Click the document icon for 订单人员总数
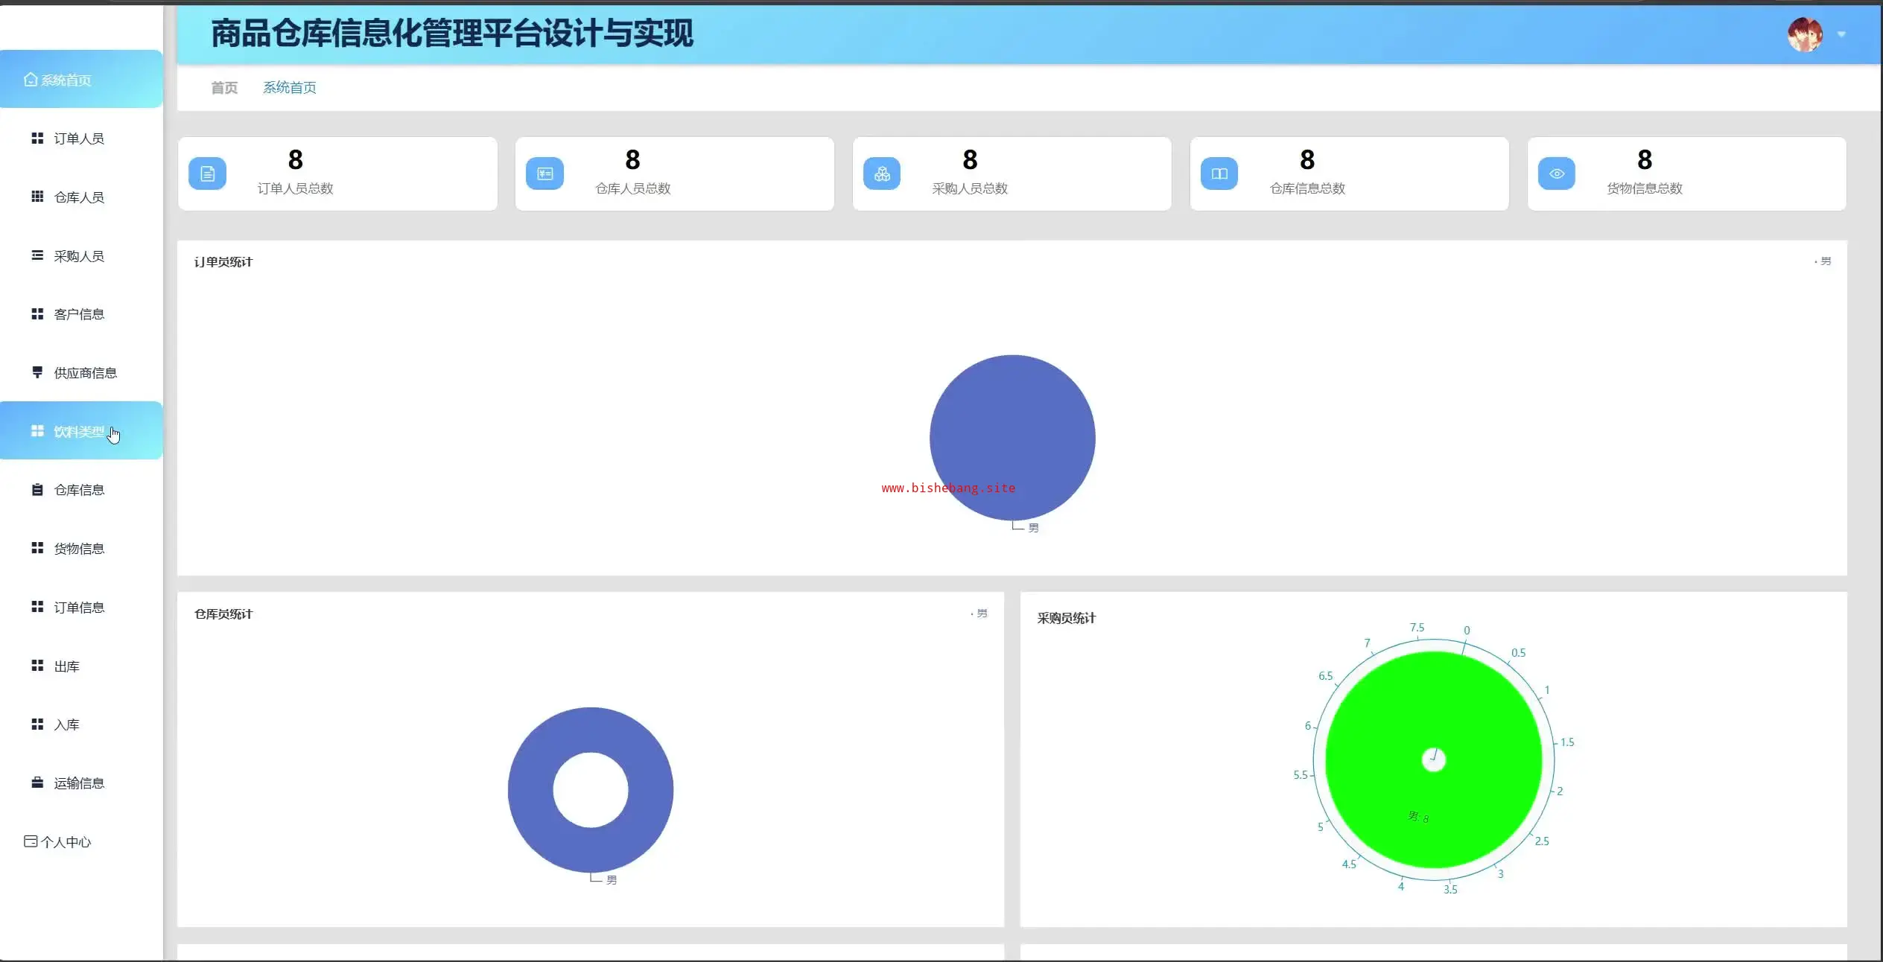Image resolution: width=1883 pixels, height=962 pixels. (x=208, y=173)
